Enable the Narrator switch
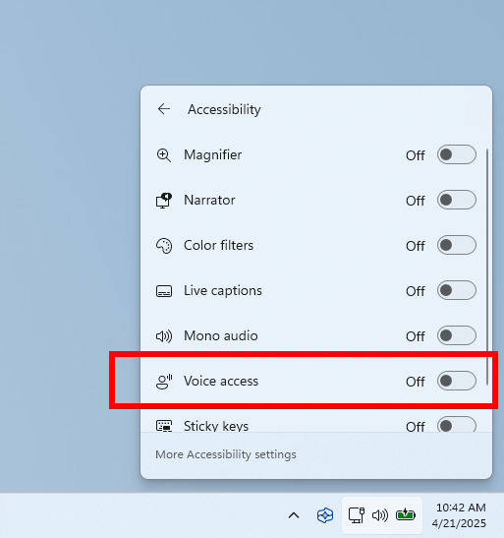 [457, 200]
